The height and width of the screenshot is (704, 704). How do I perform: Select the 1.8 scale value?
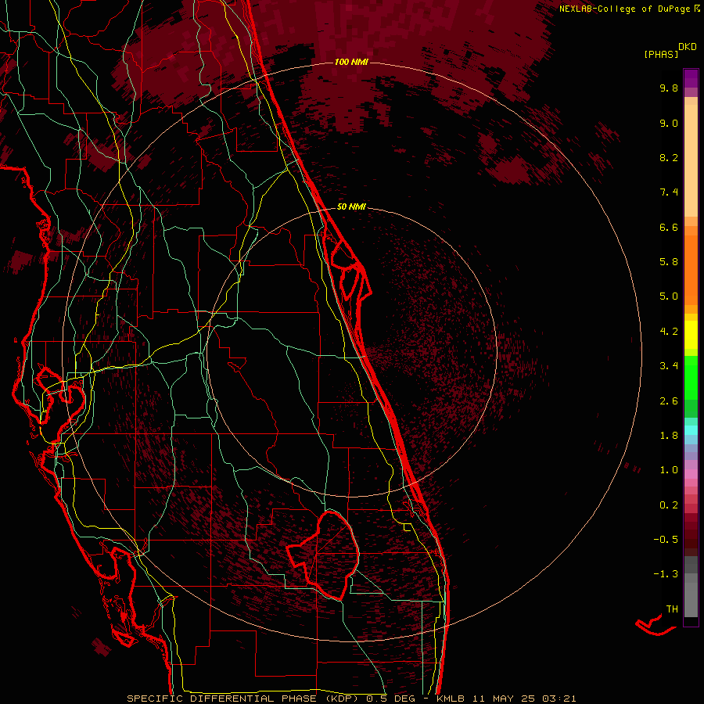click(x=669, y=436)
